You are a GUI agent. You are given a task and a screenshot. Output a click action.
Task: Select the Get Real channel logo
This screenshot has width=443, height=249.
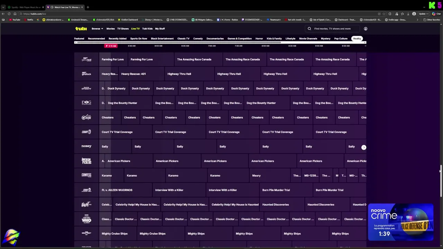click(x=87, y=59)
